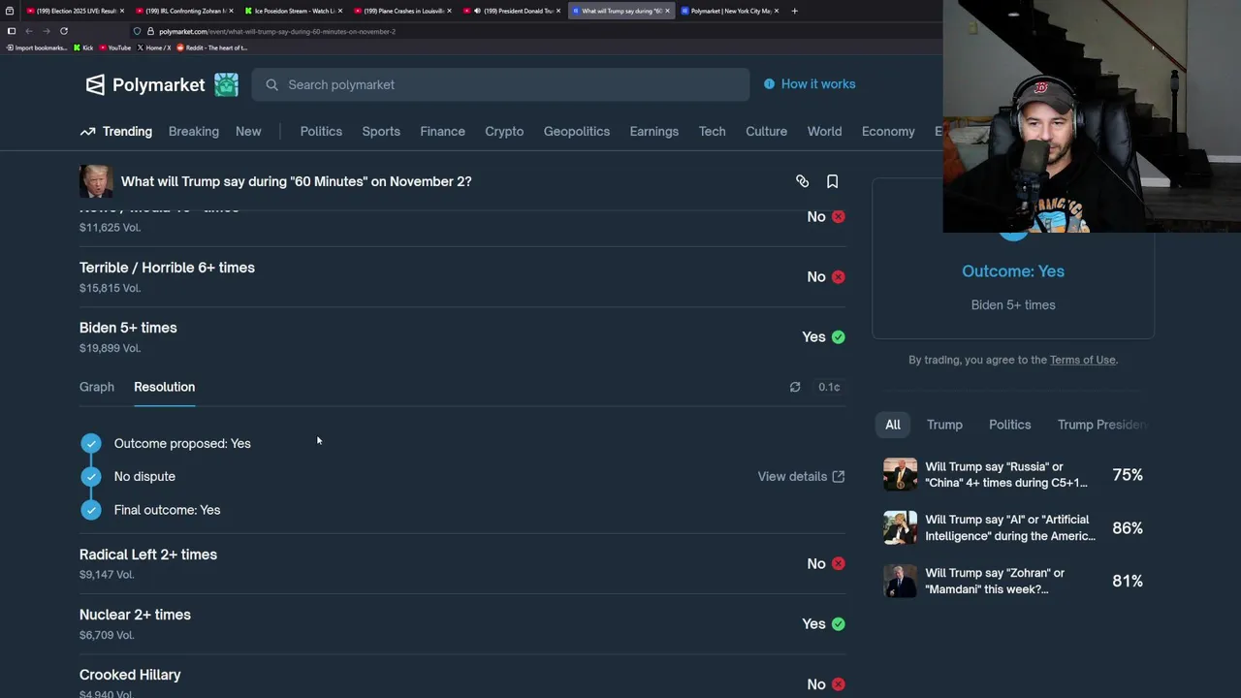
Task: Open thumbnail for Zohran or Mamdani market
Action: pos(900,581)
